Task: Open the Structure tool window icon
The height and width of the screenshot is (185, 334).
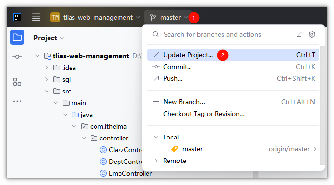Action: click(17, 82)
